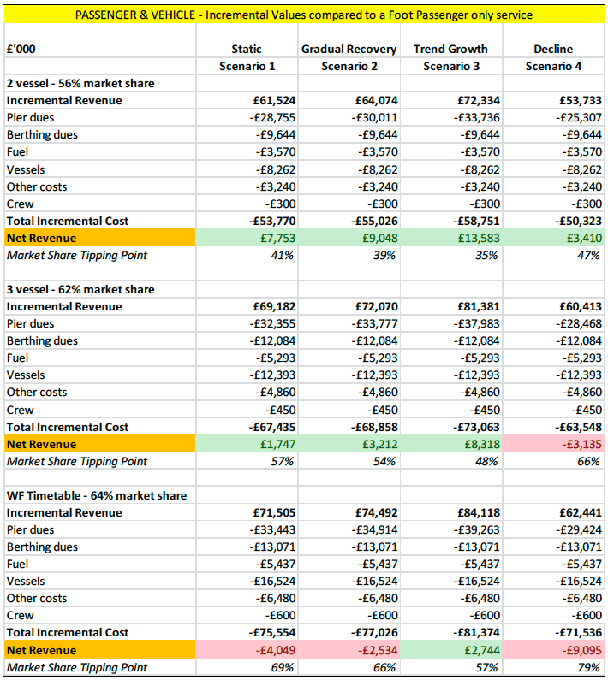The image size is (608, 680).
Task: Click the table title PASSENGER & VEHICLE header
Action: click(x=303, y=15)
